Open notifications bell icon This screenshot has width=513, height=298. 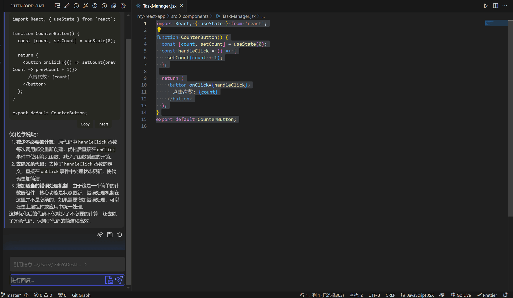[x=505, y=295]
